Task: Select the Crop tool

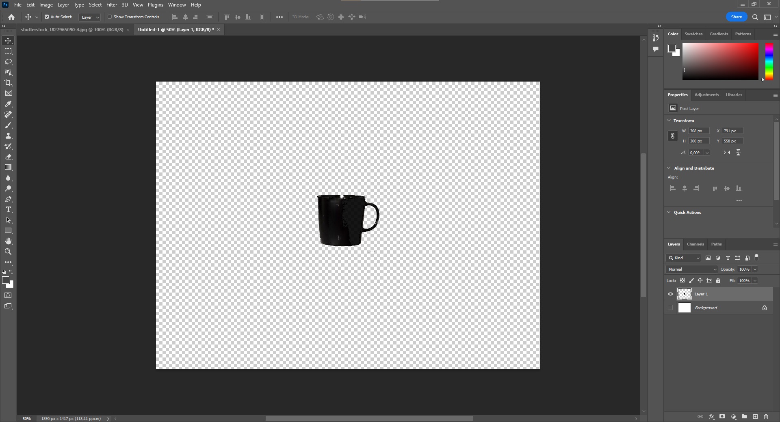Action: [8, 83]
